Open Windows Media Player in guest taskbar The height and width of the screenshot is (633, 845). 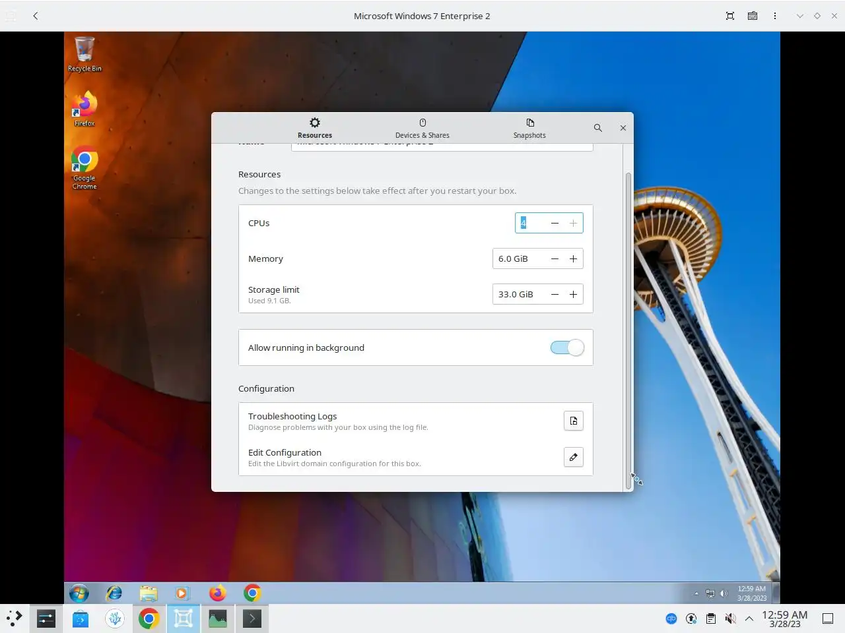point(182,593)
